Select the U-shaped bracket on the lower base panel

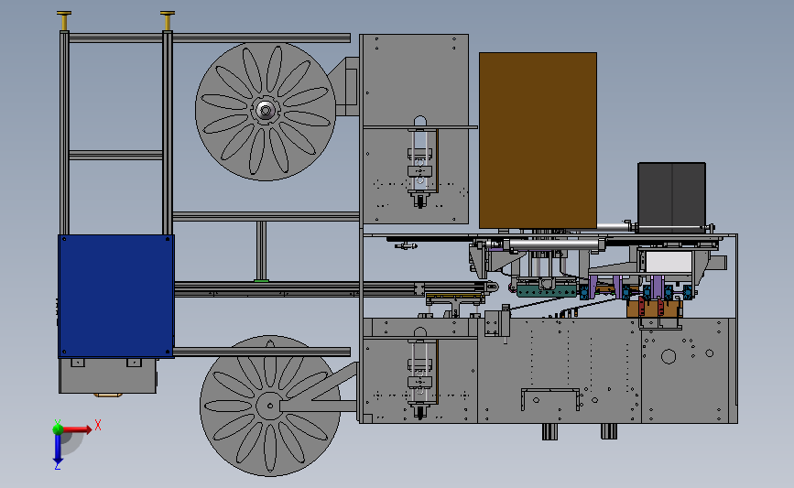[550, 399]
